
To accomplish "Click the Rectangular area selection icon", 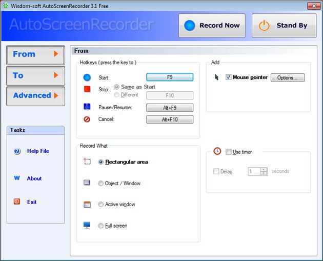I will coord(87,162).
